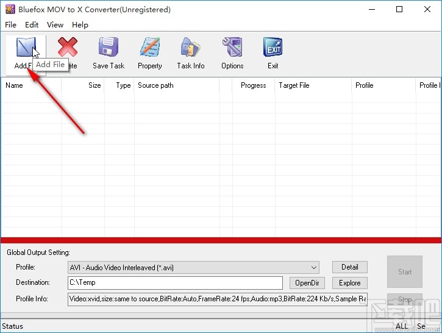Viewport: 442px width, 333px height.
Task: Open the File menu
Action: pos(11,25)
